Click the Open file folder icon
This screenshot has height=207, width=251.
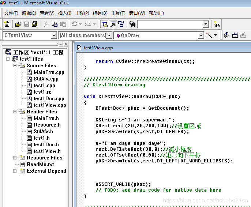(x=18, y=24)
